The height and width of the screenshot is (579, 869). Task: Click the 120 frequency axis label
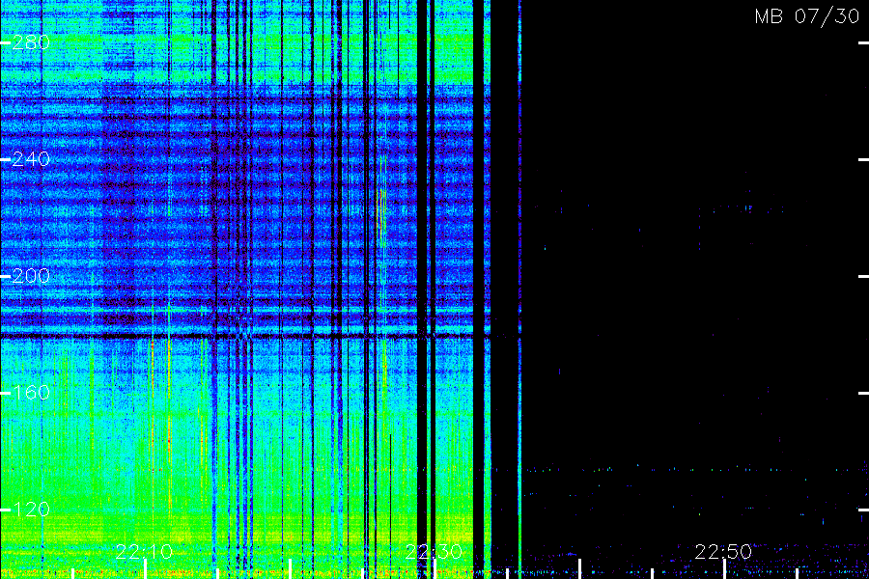[x=31, y=510]
